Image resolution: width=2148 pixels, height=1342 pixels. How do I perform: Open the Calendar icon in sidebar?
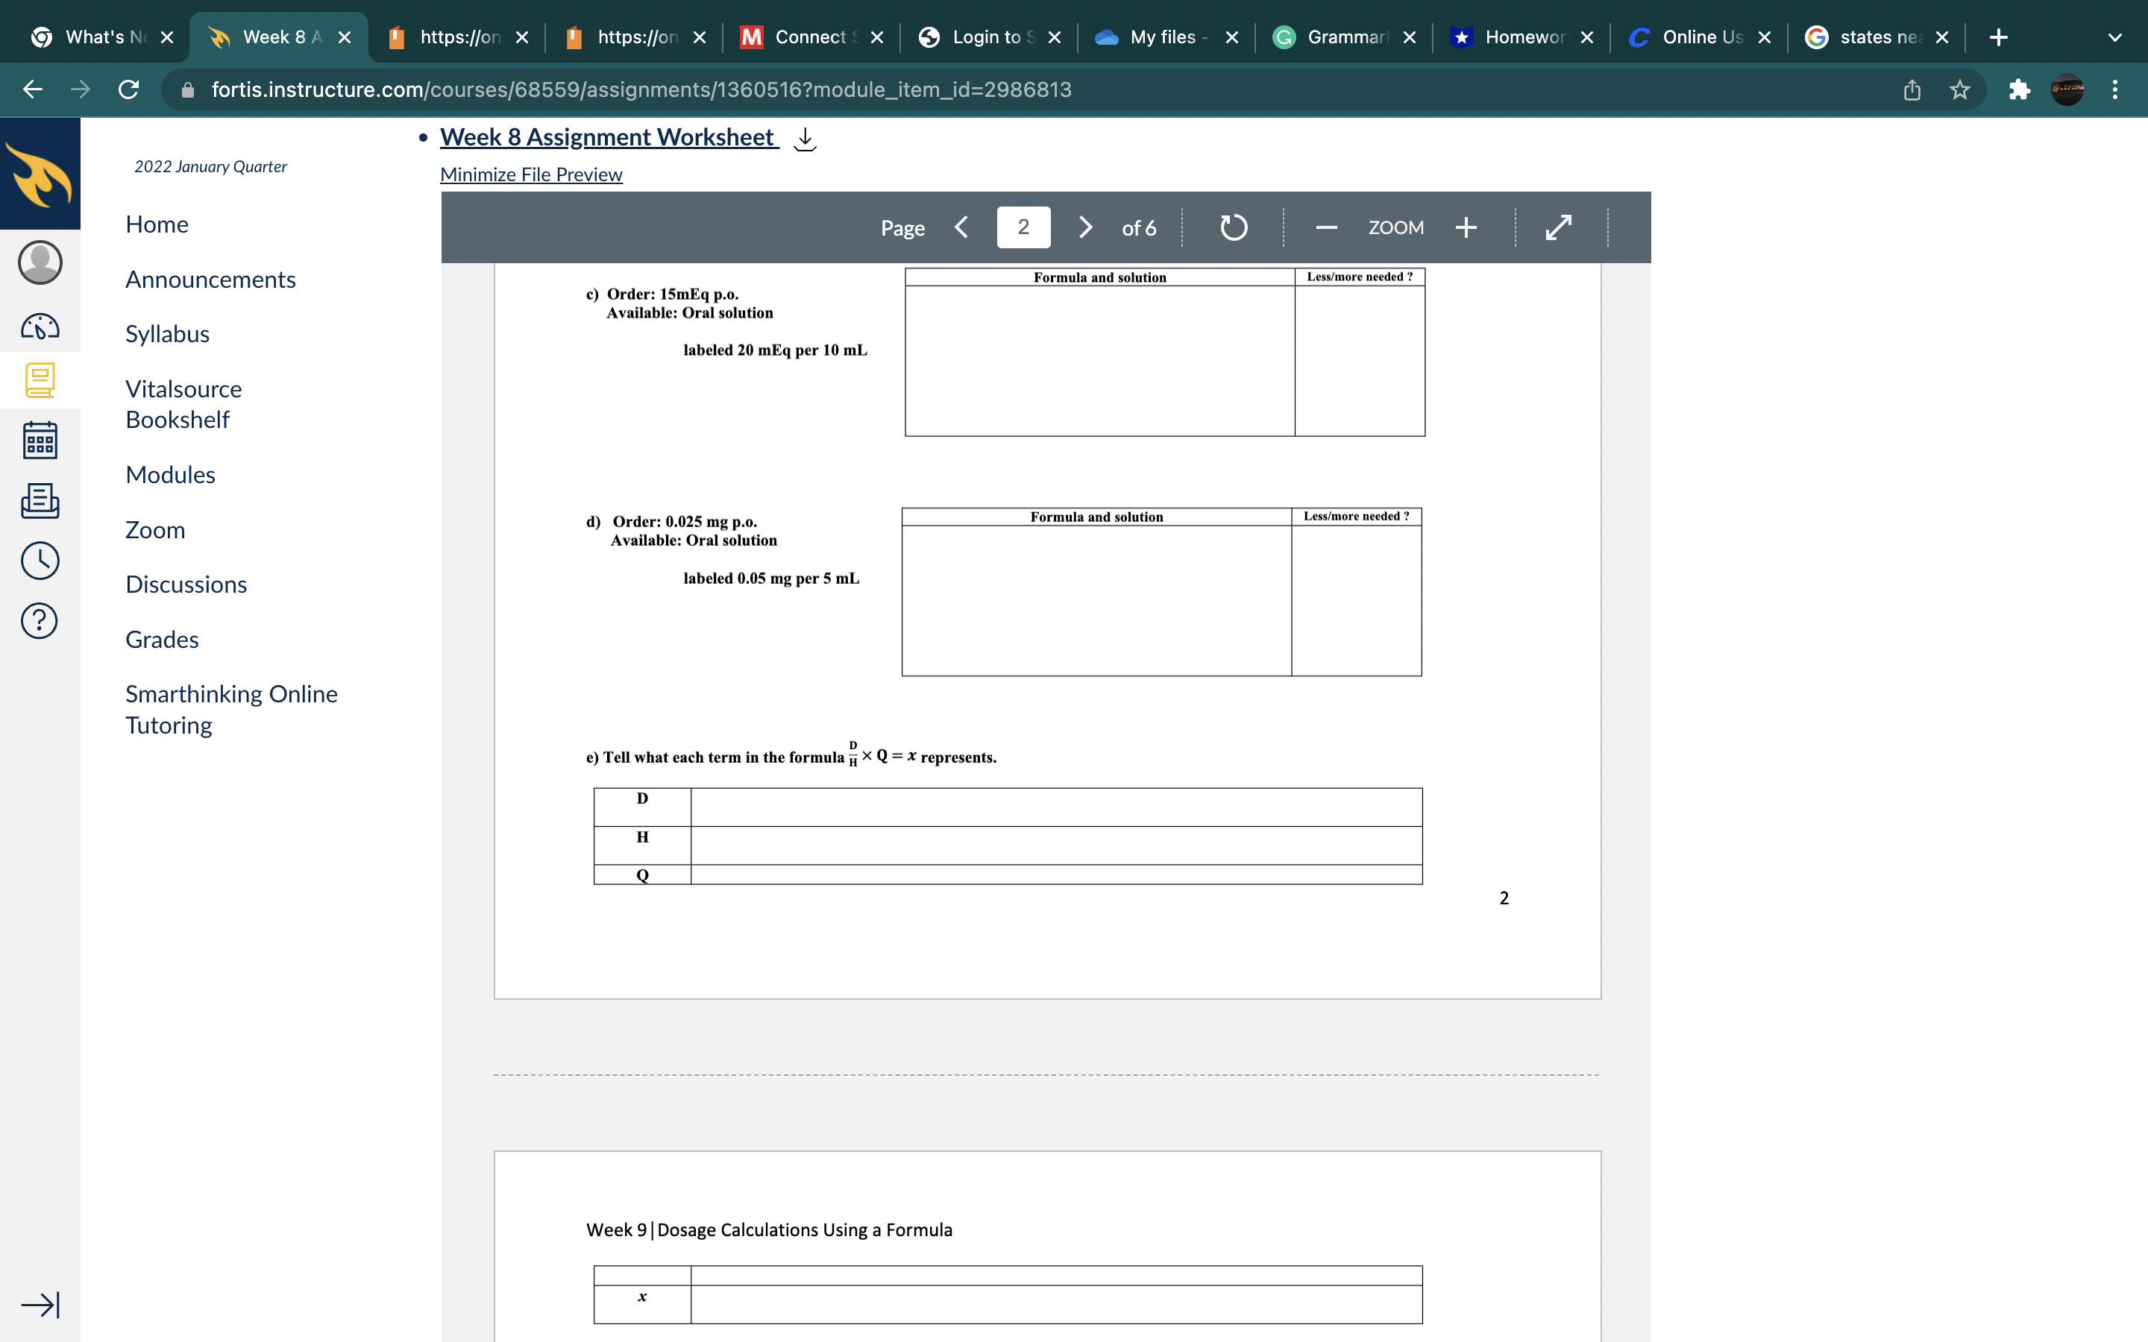tap(40, 440)
